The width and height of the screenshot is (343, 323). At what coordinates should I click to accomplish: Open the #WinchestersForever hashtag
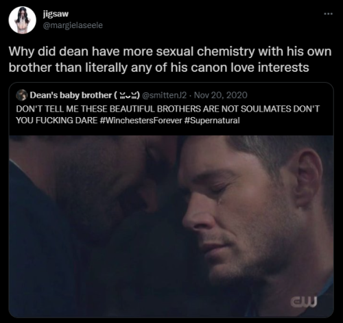click(141, 120)
